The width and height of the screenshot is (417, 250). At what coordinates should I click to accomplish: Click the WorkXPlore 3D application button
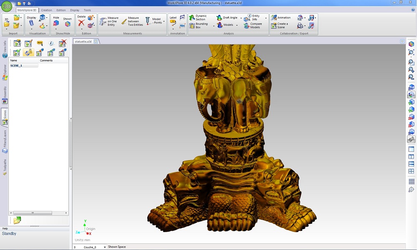(7, 7)
